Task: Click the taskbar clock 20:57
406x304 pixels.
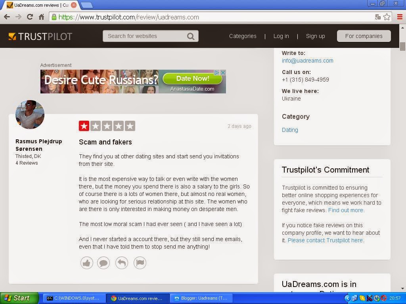Action: point(395,298)
